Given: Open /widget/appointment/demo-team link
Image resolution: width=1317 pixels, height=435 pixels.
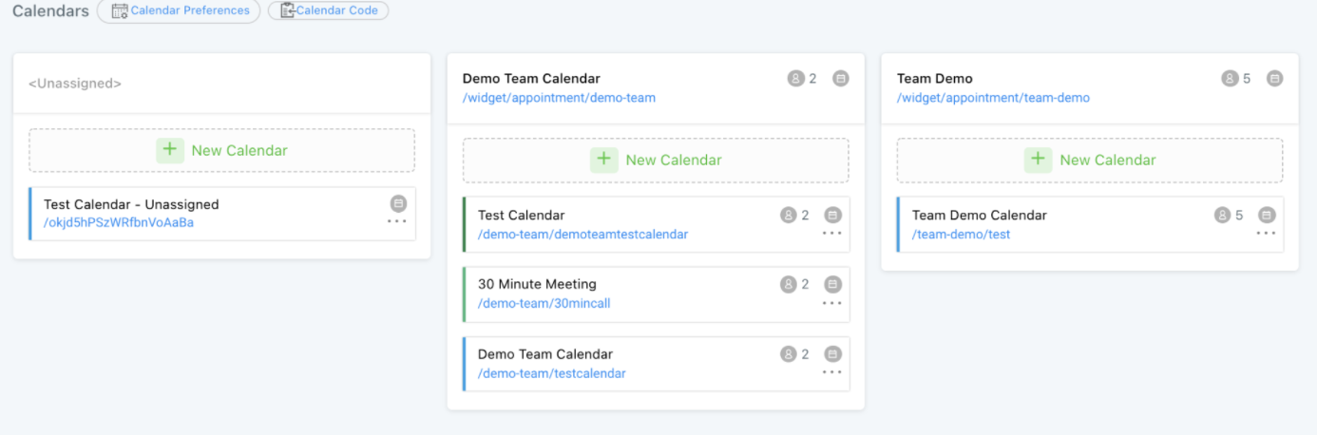Looking at the screenshot, I should [x=559, y=98].
